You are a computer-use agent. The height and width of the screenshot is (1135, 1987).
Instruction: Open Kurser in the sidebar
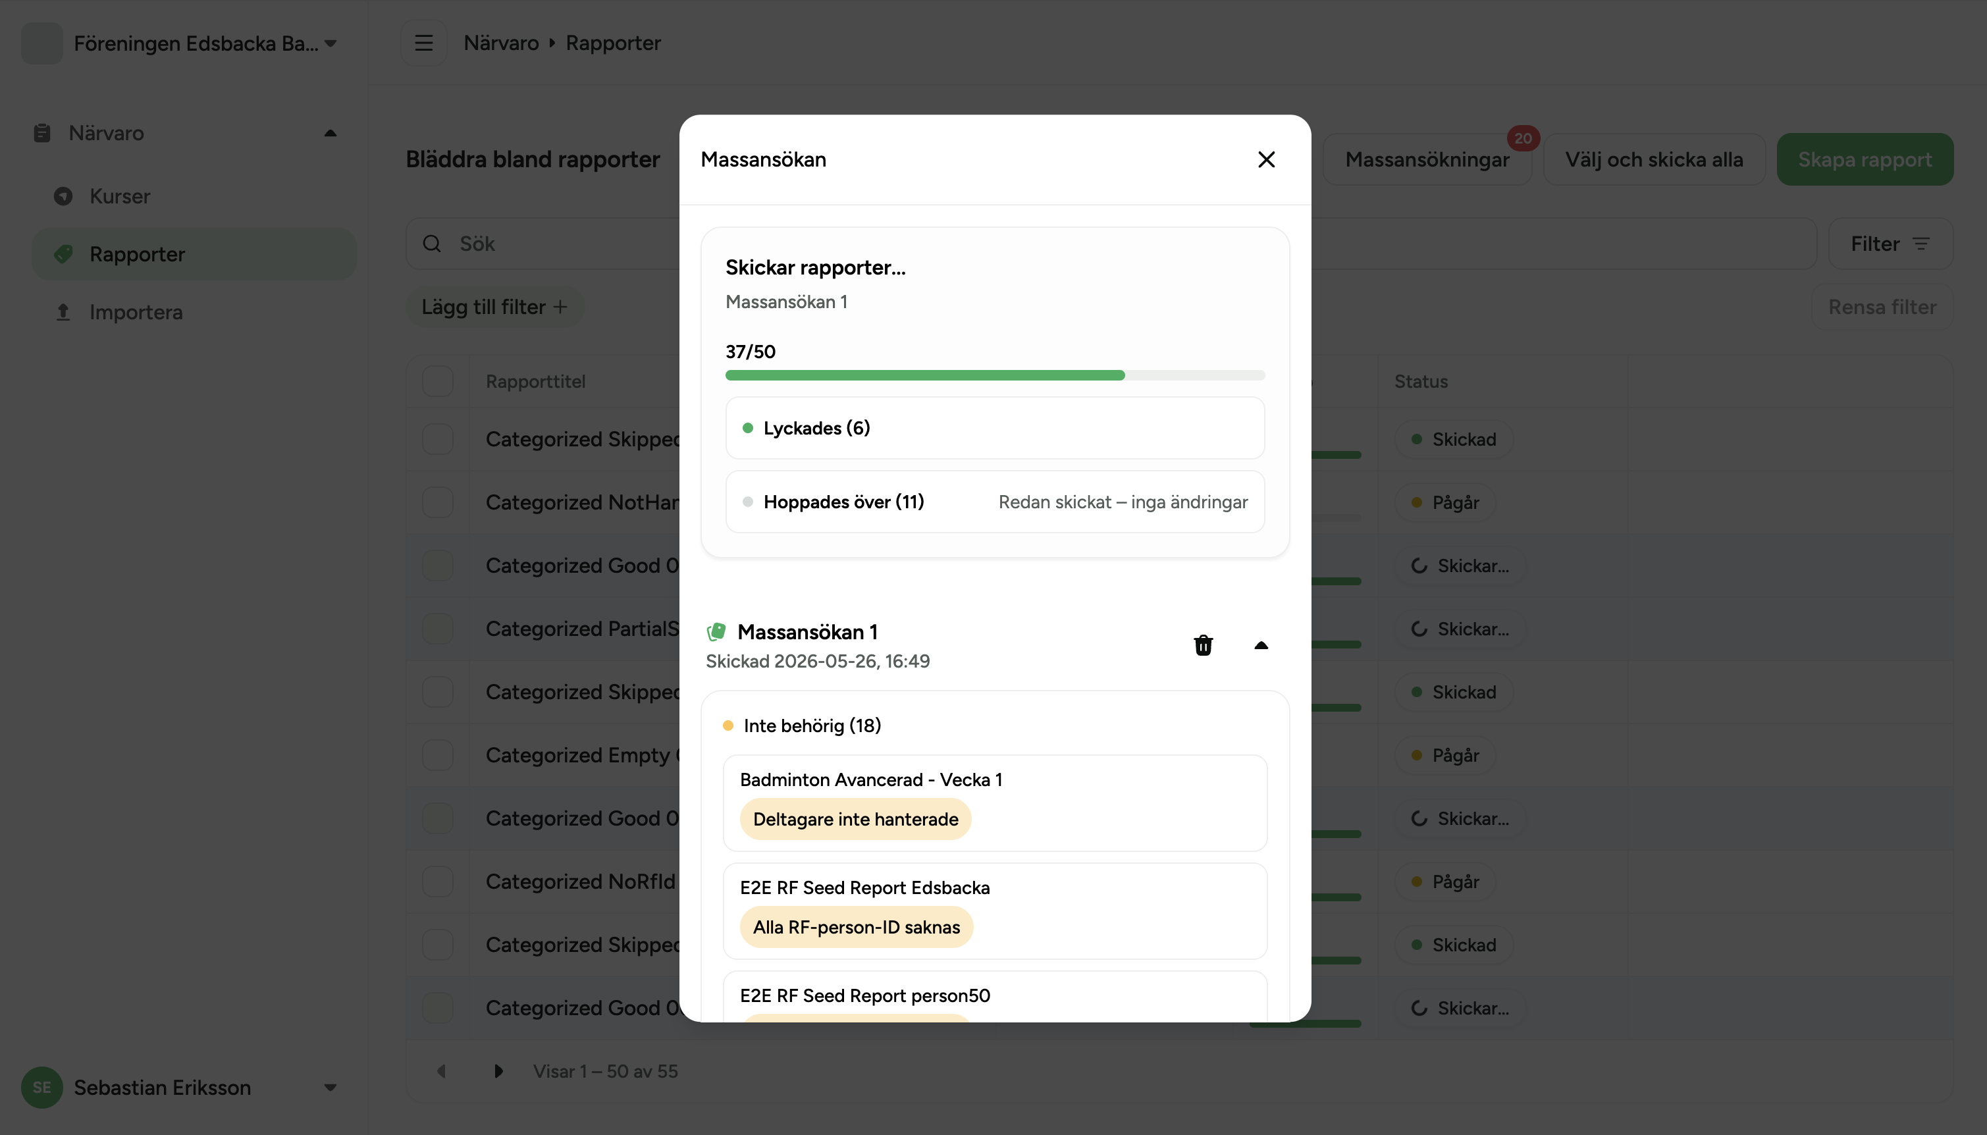194,196
